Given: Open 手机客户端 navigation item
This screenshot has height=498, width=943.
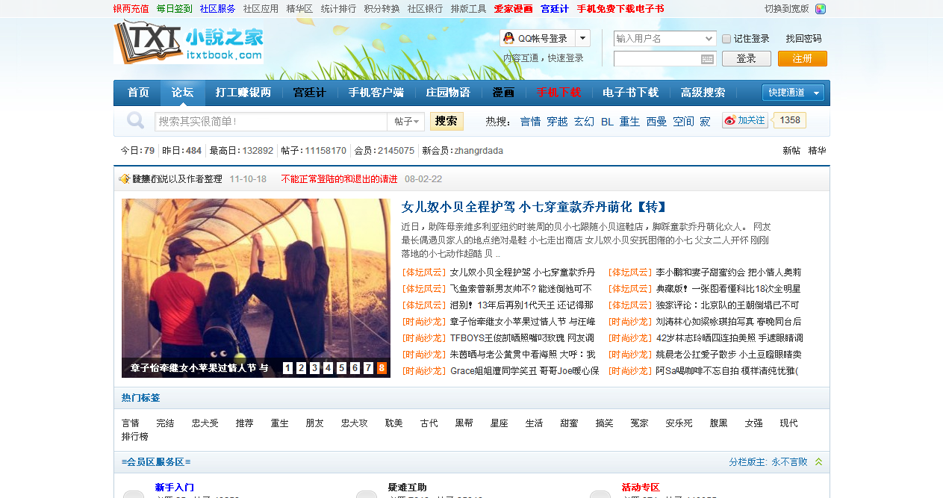Looking at the screenshot, I should [x=376, y=93].
